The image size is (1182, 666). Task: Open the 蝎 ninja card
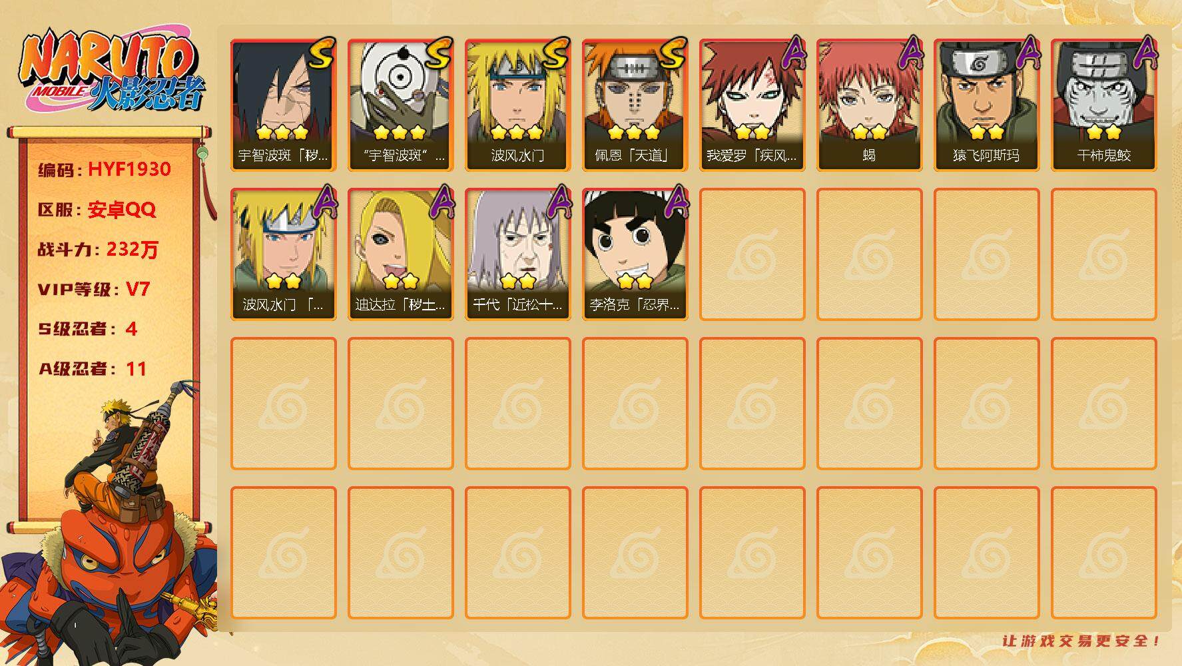click(870, 105)
